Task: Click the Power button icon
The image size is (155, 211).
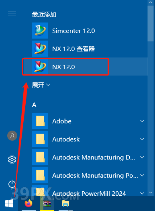Action: (12, 184)
